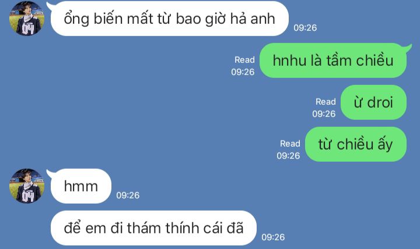420x249 pixels.
Task: Click the Read label beside 'ừ droi'
Action: tap(325, 102)
